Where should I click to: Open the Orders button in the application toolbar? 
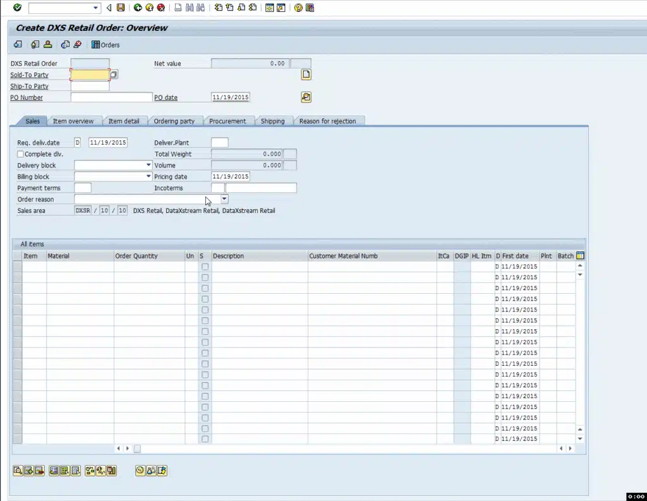pos(106,45)
